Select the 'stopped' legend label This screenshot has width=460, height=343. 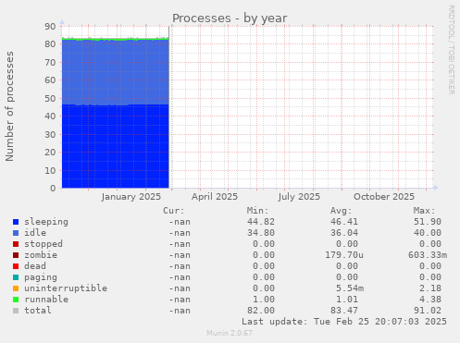point(44,244)
